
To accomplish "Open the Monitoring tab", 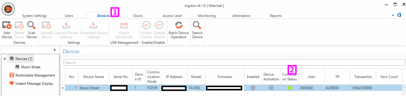I will (207, 16).
